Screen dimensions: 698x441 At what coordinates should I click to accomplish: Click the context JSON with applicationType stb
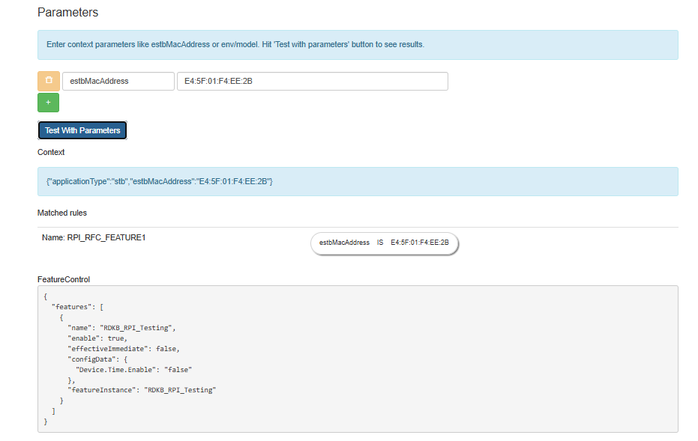tap(159, 181)
